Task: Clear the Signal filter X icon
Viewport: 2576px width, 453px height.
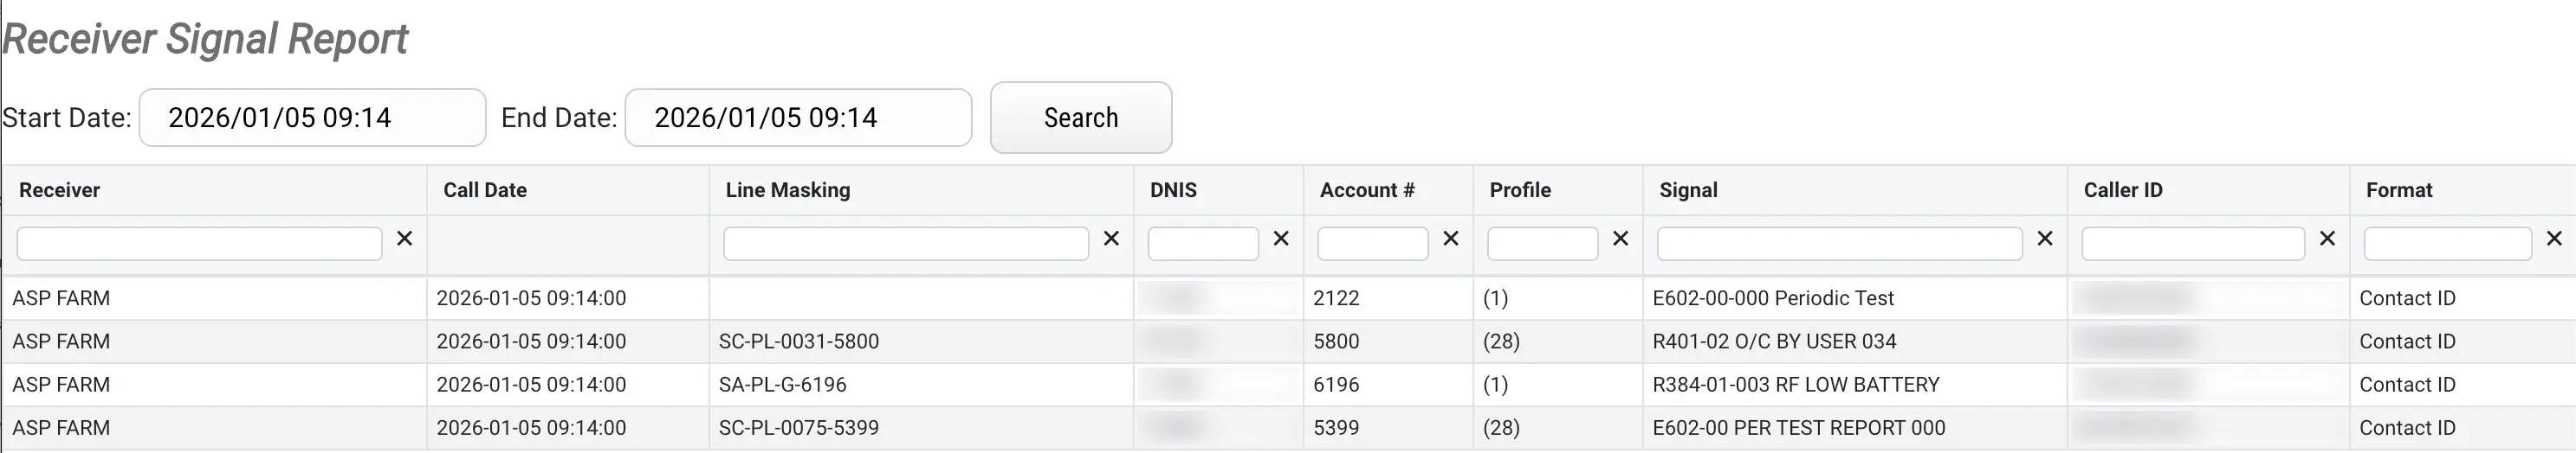Action: tap(2045, 239)
